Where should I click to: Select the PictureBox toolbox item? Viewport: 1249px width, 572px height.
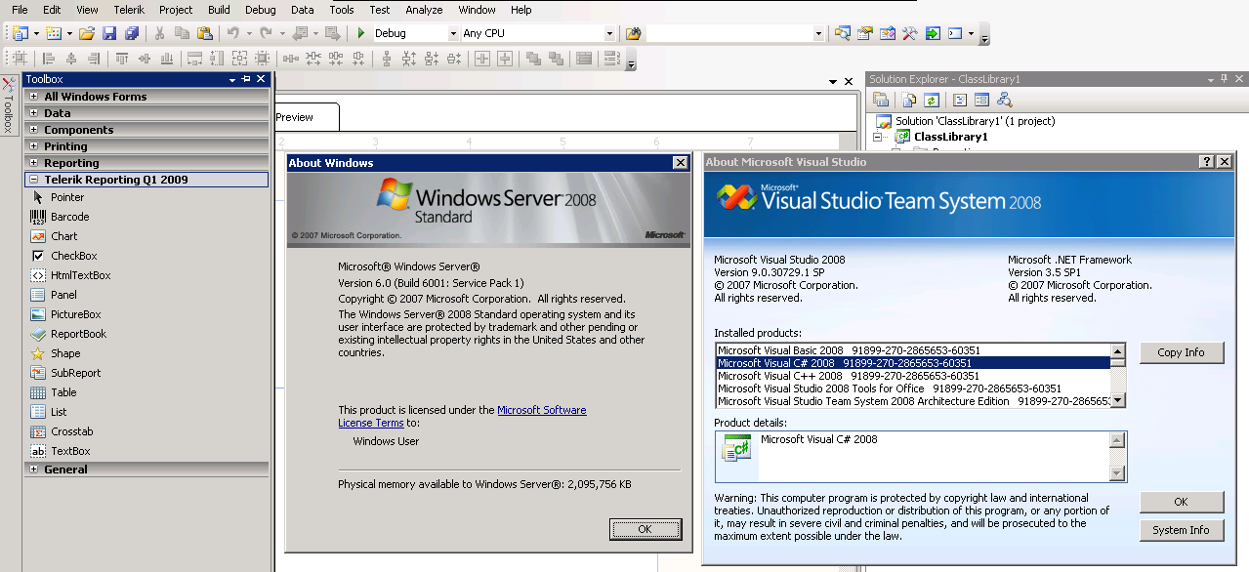[x=146, y=314]
